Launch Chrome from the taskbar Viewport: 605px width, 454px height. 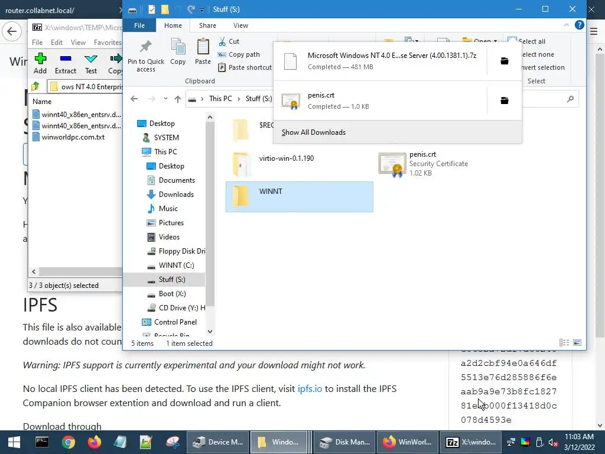click(68, 442)
